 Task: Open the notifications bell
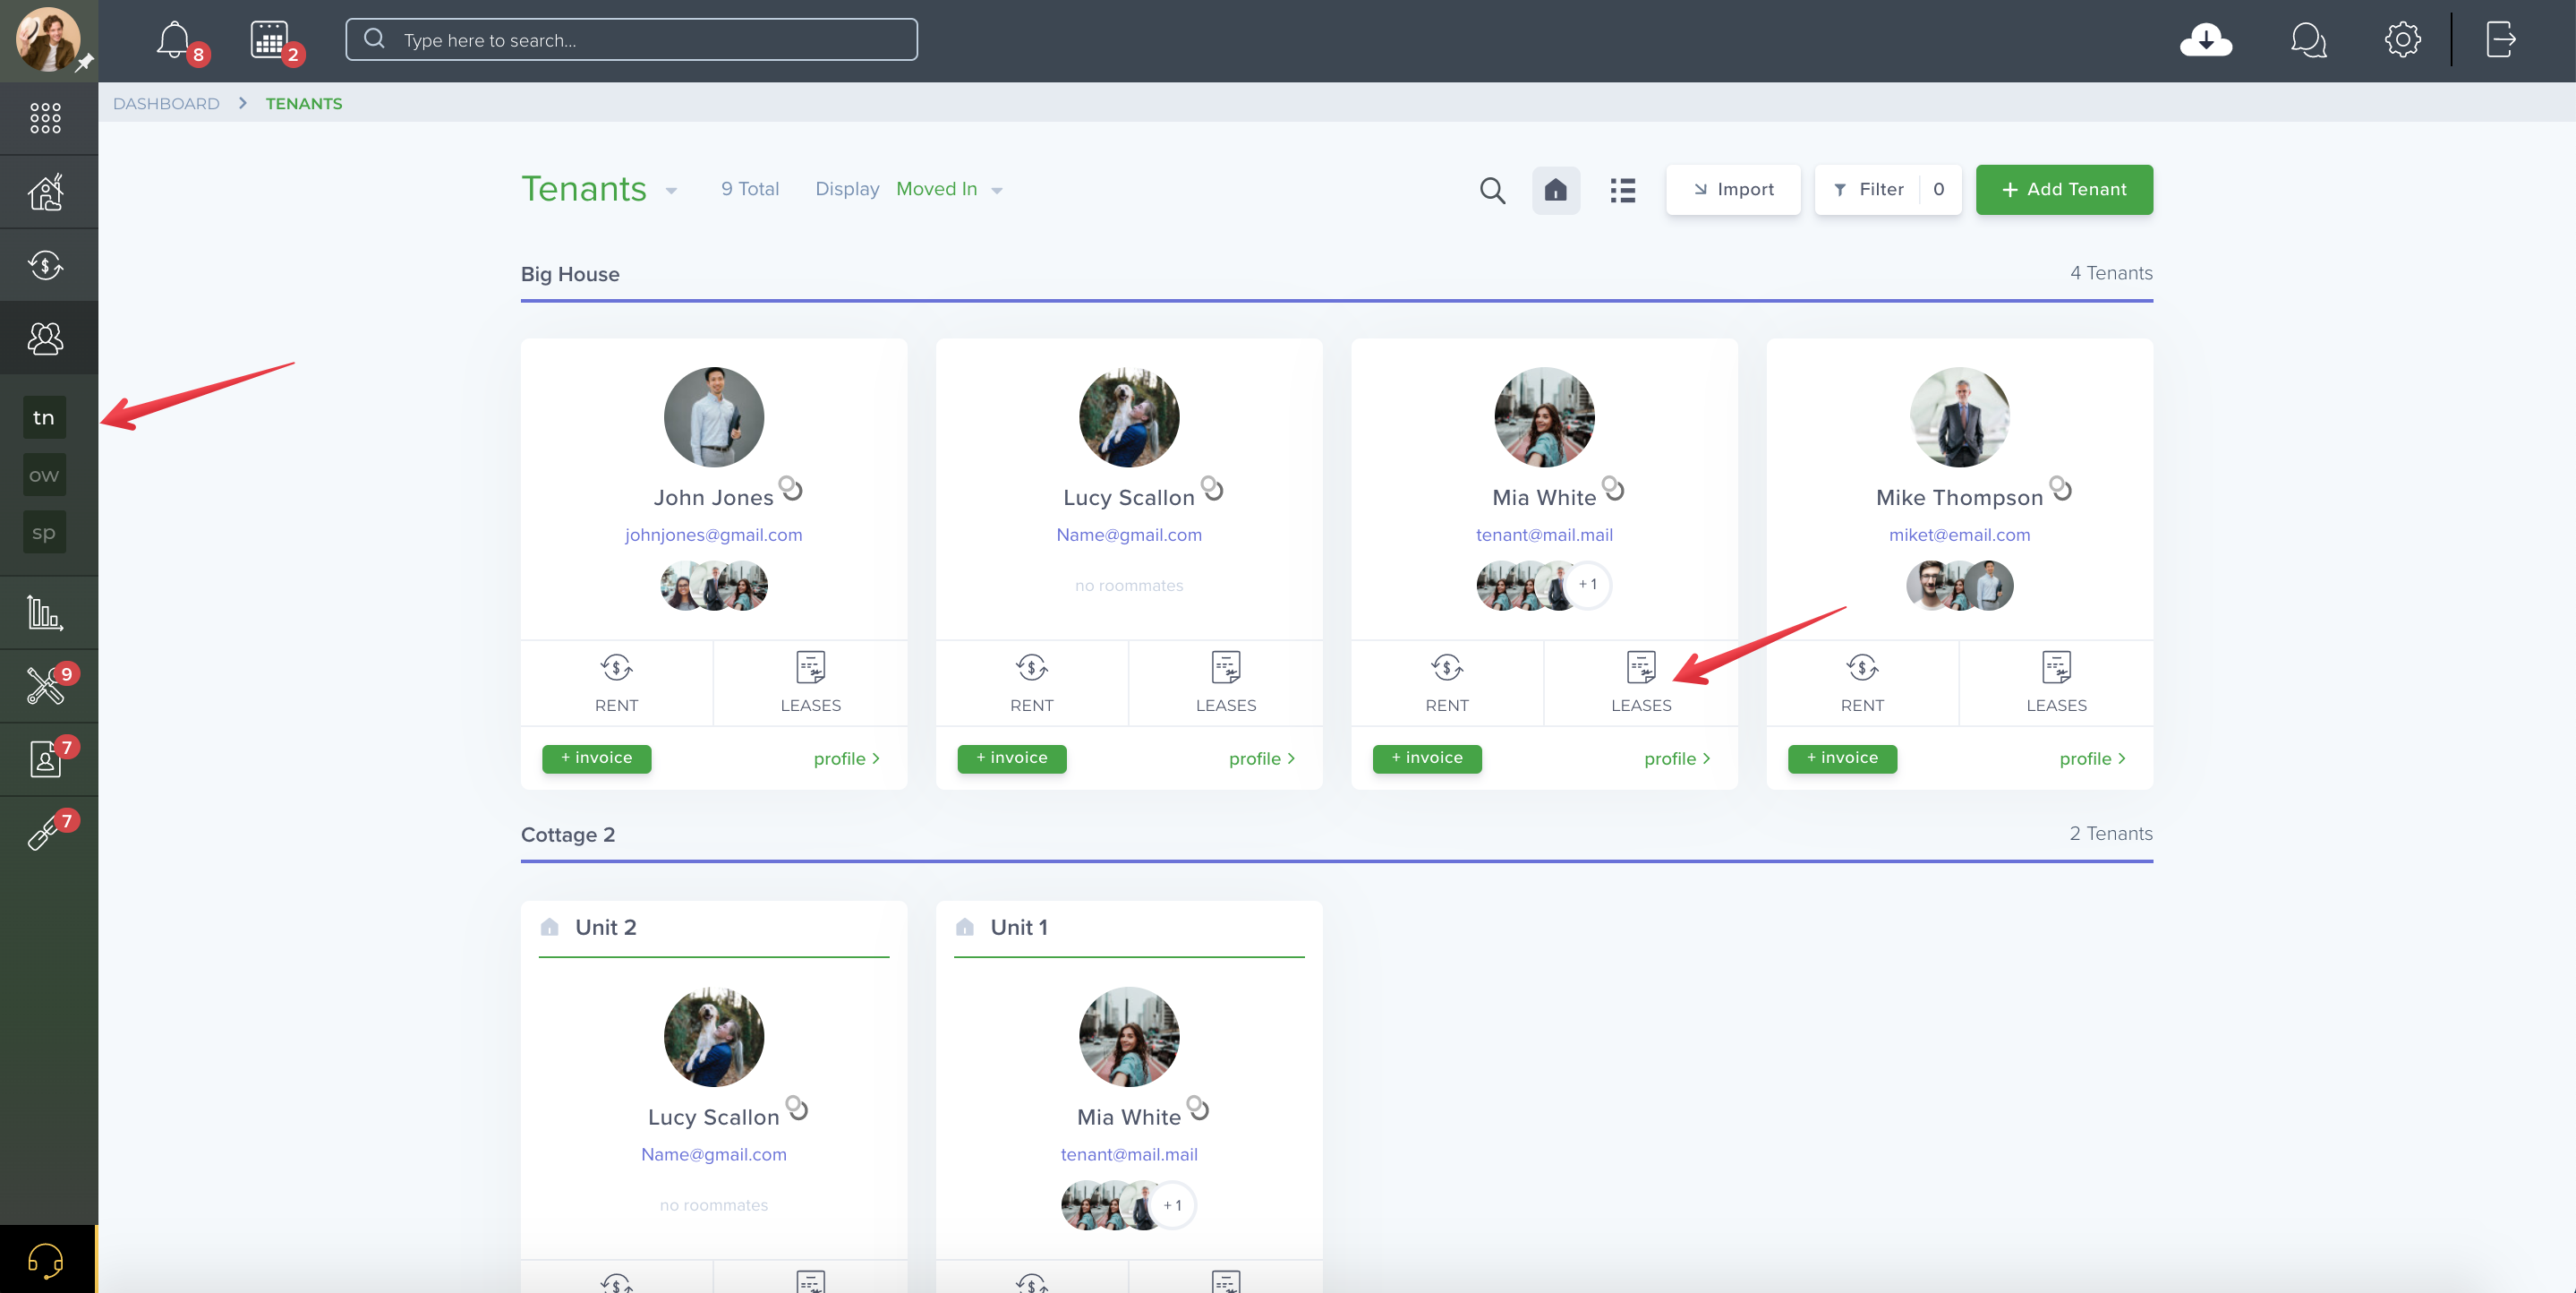pyautogui.click(x=174, y=40)
